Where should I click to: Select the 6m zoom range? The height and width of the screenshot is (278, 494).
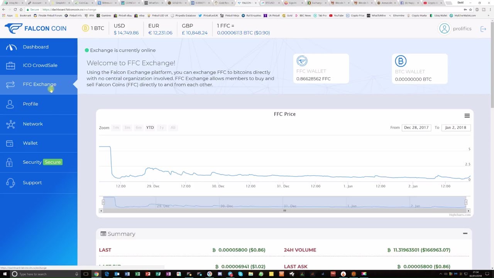(x=139, y=127)
